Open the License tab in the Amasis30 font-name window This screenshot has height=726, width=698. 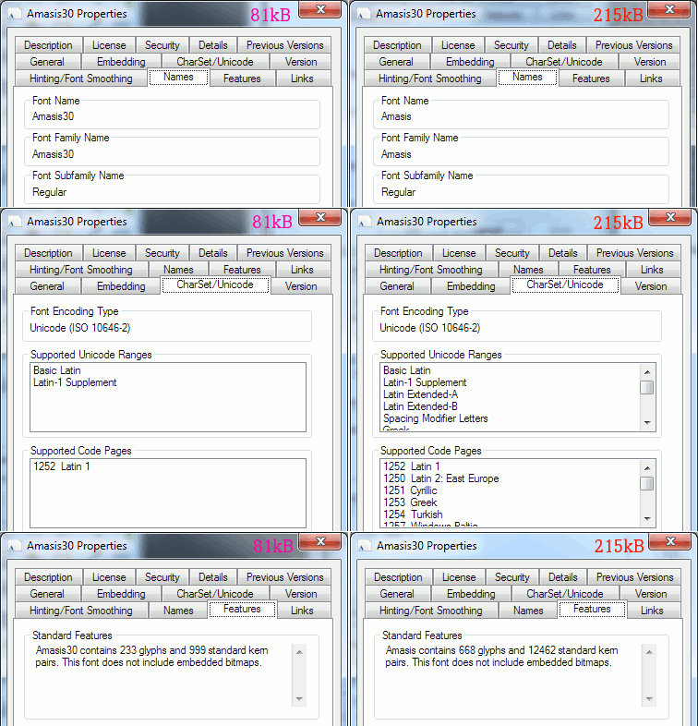tap(109, 45)
